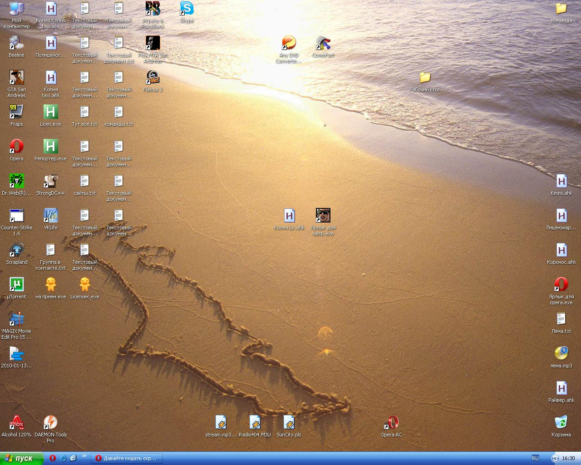This screenshot has height=465, width=581.
Task: Launch the Play MTA San Andreas shortcut
Action: pyautogui.click(x=153, y=49)
